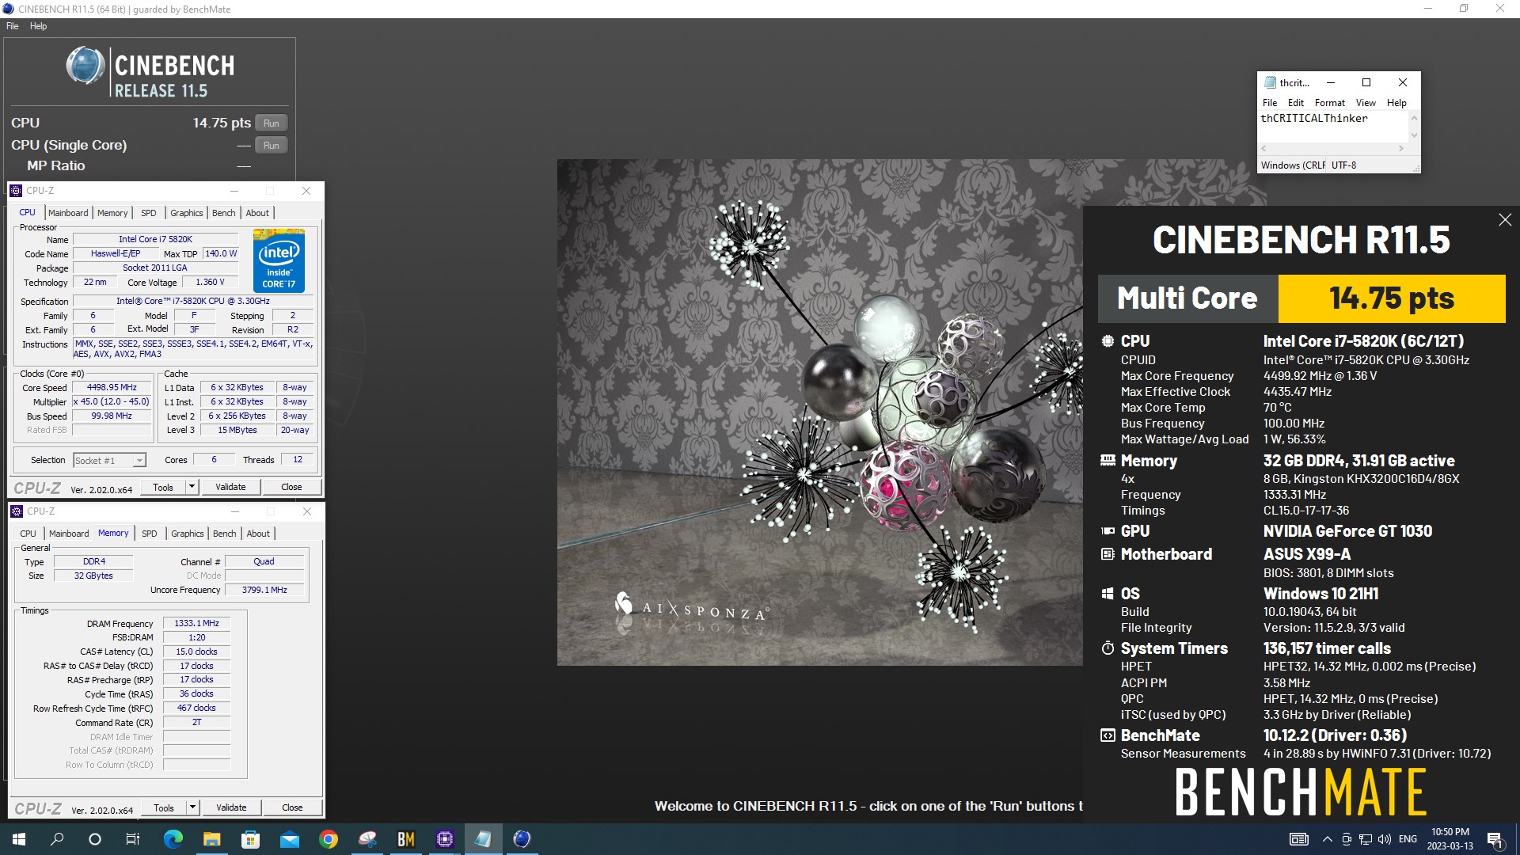
Task: Run the CPU Single Core benchmark
Action: click(x=271, y=146)
